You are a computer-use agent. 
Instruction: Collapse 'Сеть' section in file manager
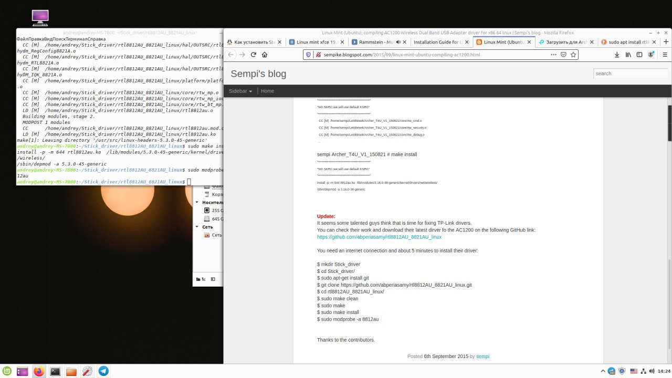tap(197, 227)
